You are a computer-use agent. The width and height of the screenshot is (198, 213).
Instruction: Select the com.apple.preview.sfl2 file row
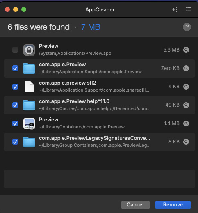point(99,87)
